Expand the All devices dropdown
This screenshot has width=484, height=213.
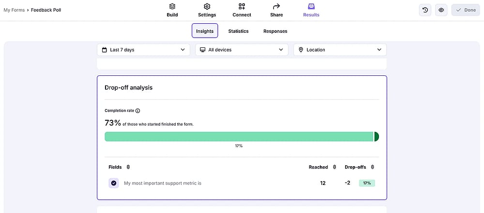click(x=242, y=50)
